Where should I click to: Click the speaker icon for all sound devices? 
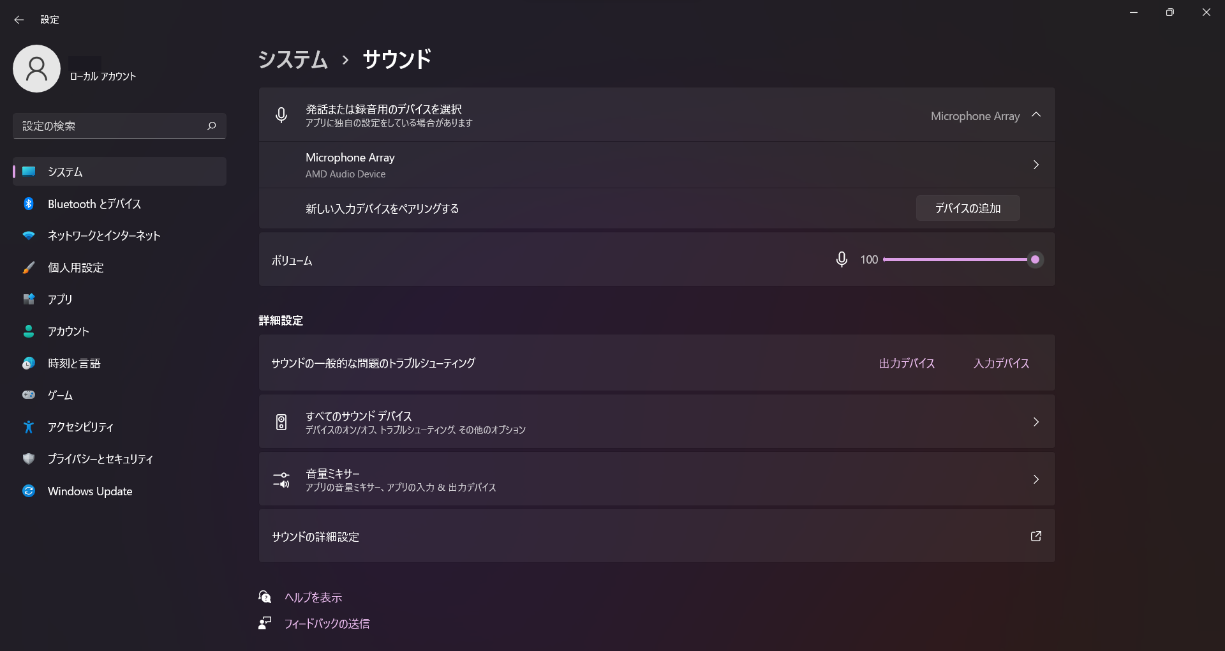pyautogui.click(x=281, y=422)
